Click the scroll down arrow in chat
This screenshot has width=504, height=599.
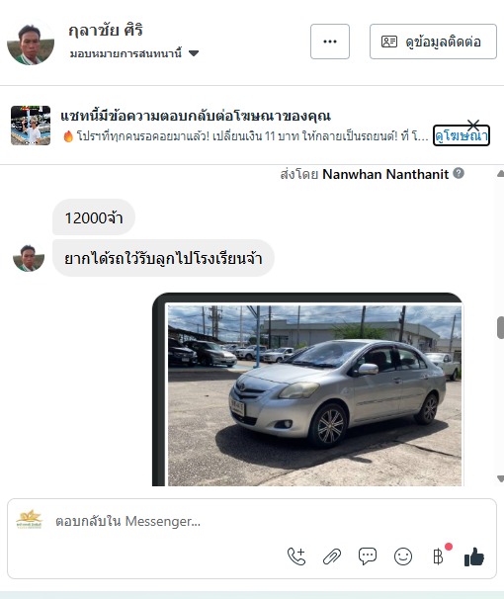pos(500,478)
